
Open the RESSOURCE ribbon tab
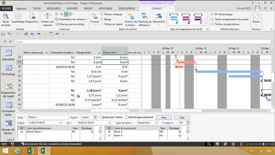[x=53, y=8]
